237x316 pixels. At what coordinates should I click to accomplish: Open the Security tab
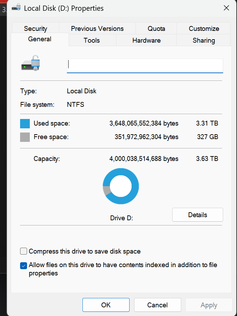pyautogui.click(x=35, y=28)
